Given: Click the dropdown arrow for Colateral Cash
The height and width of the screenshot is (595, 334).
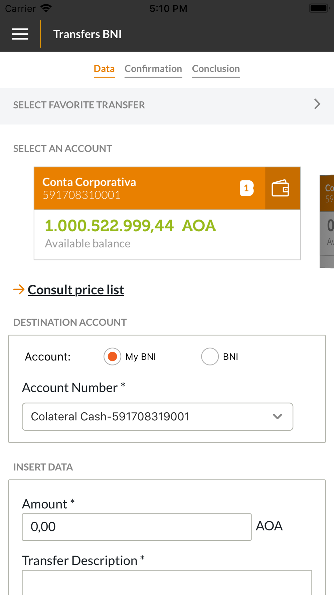Looking at the screenshot, I should (277, 417).
